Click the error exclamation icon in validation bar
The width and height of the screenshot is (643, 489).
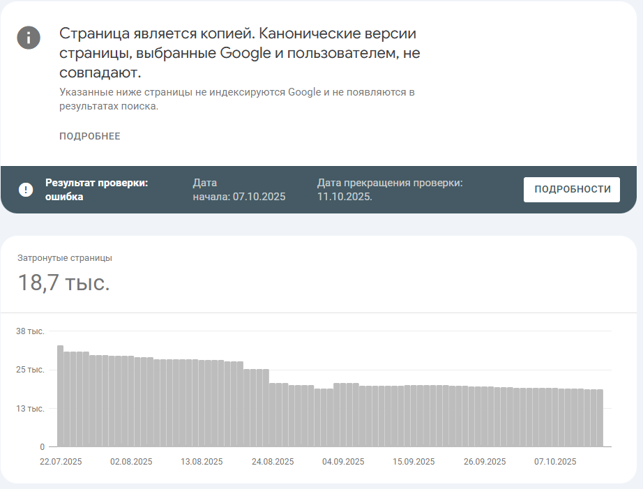pyautogui.click(x=26, y=190)
